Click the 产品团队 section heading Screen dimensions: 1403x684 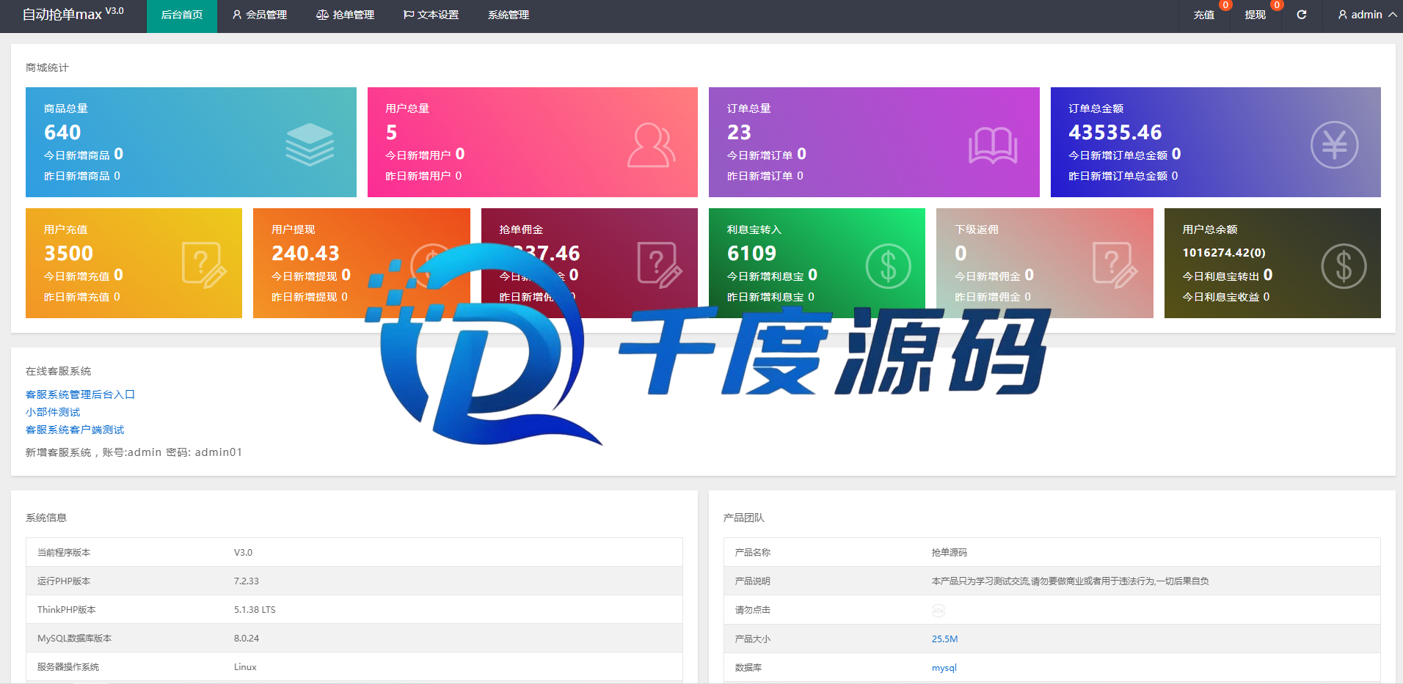(744, 518)
